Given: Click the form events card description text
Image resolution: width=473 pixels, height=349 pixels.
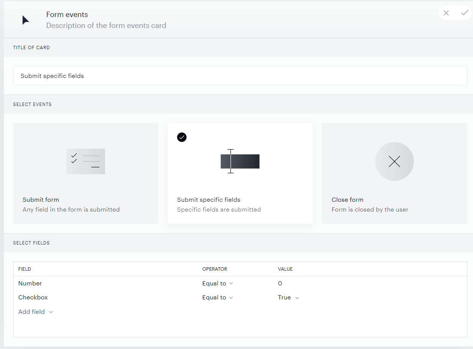Looking at the screenshot, I should (x=106, y=26).
